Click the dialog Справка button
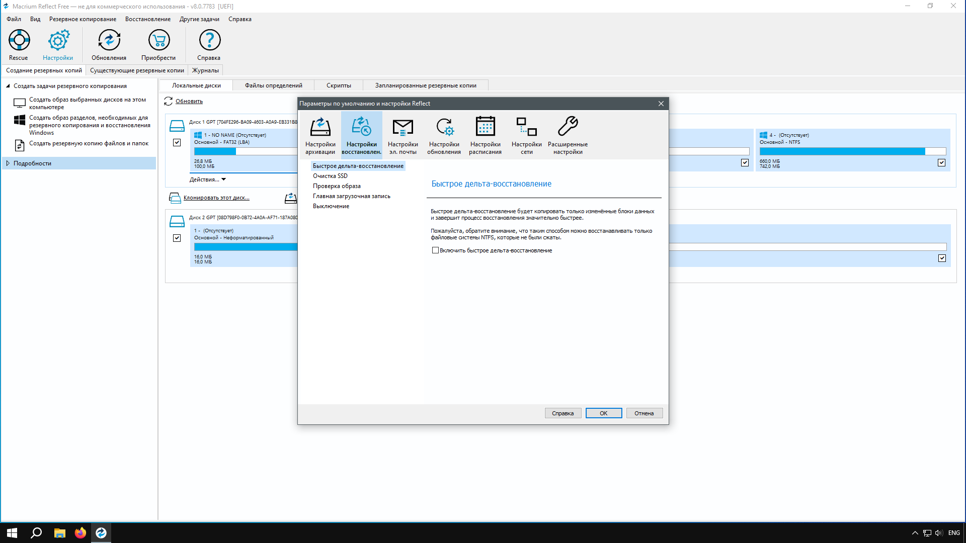 (x=563, y=413)
